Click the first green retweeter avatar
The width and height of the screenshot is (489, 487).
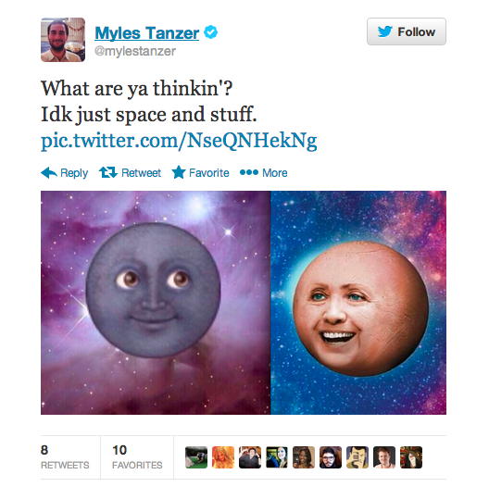[196, 457]
